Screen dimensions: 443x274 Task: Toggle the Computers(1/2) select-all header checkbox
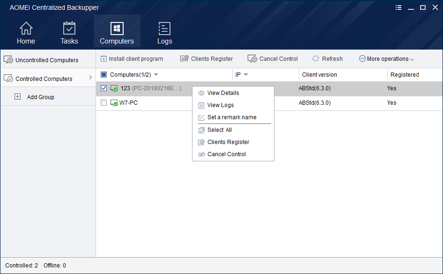(x=103, y=74)
